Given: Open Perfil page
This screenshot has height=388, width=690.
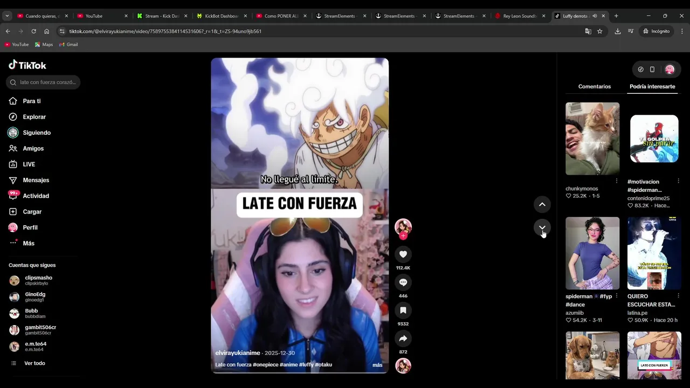Looking at the screenshot, I should pos(23,227).
